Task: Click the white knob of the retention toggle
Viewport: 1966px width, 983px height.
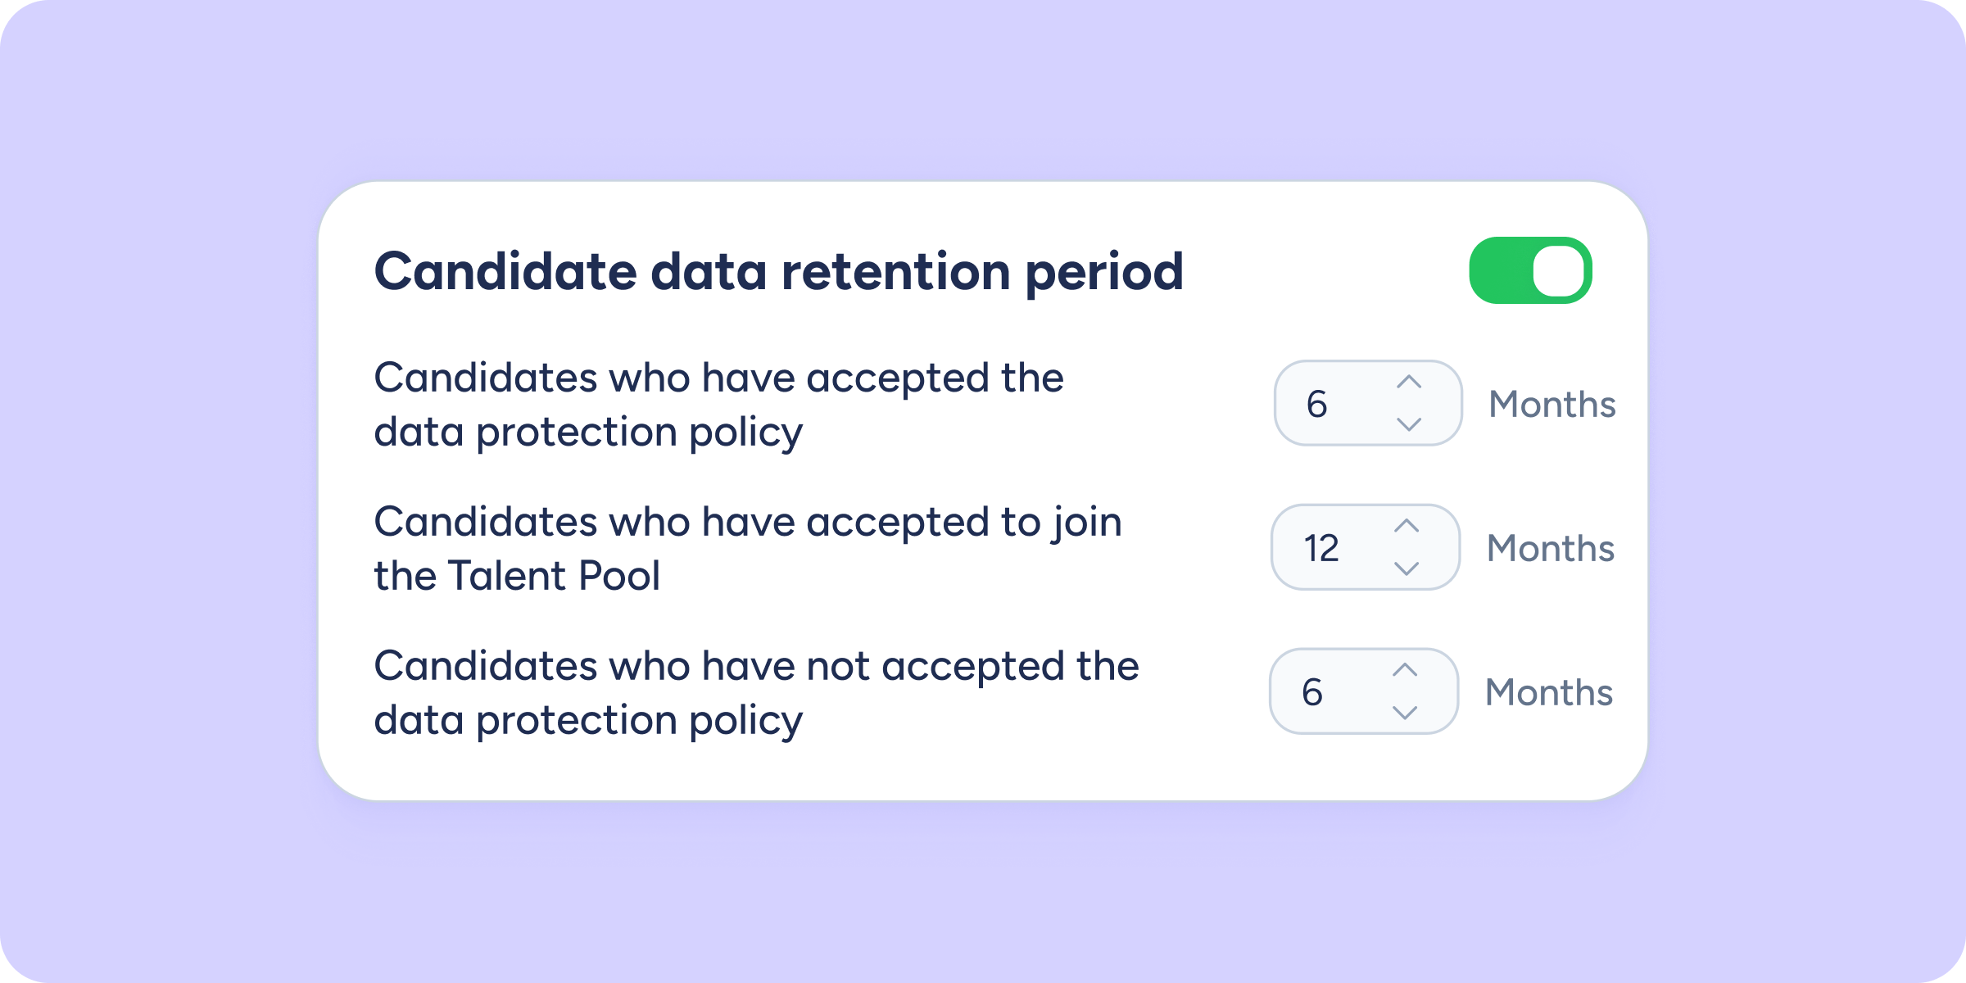Action: point(1558,271)
